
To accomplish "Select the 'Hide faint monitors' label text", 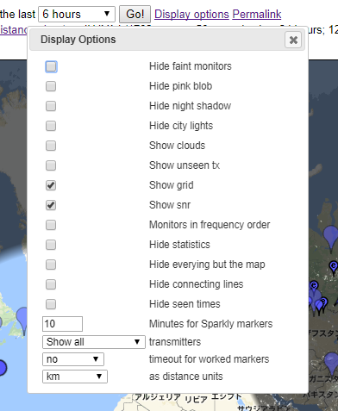I will 191,66.
